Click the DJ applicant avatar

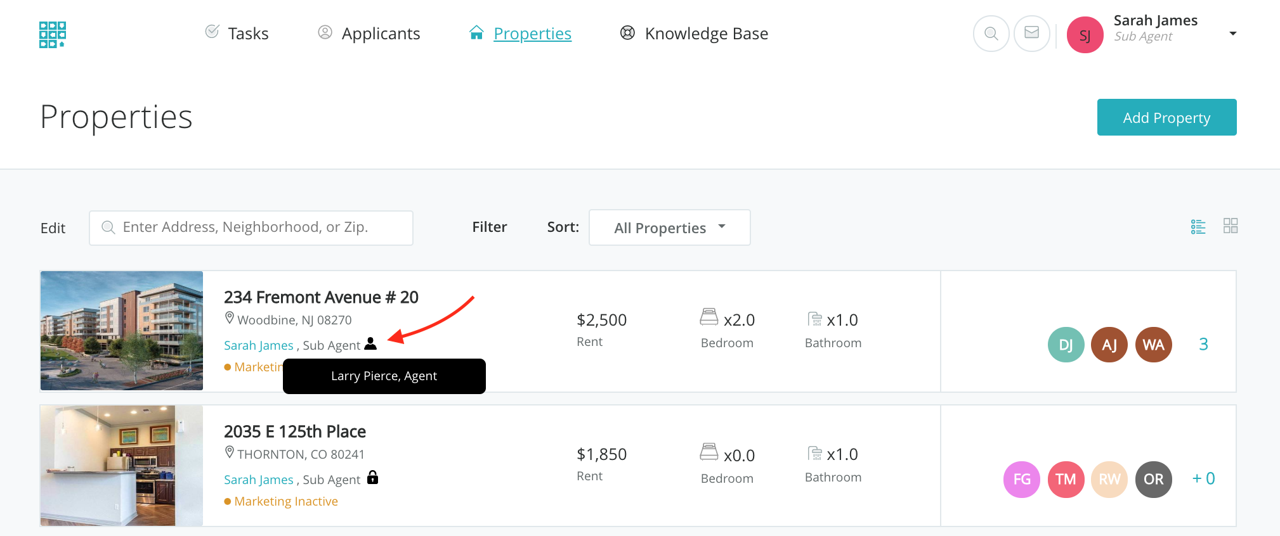1066,345
